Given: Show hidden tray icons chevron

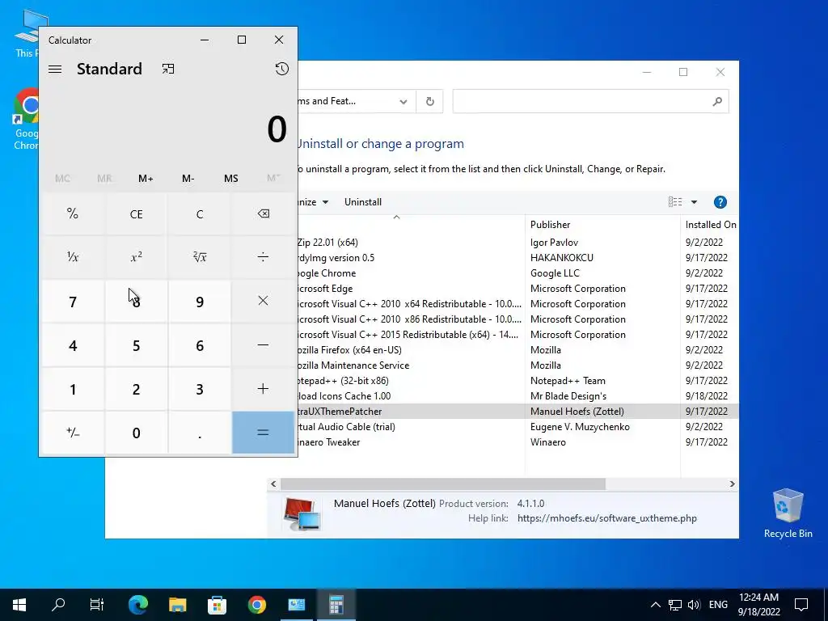Looking at the screenshot, I should (x=655, y=605).
